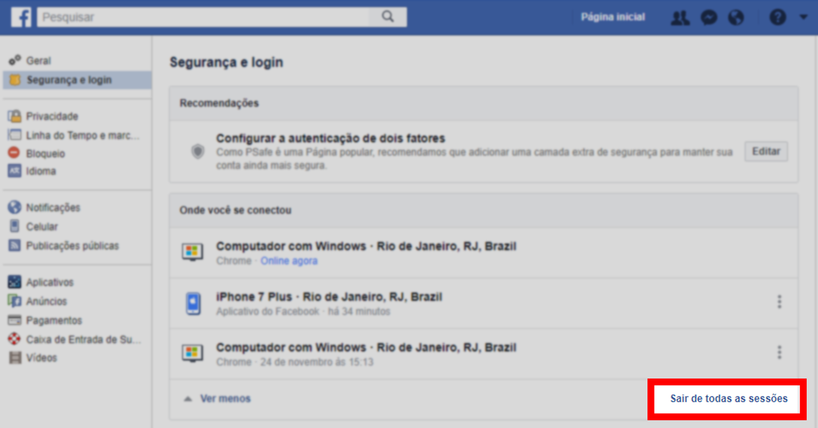Open options menu for iPhone 7 Plus session
The width and height of the screenshot is (818, 428).
click(x=779, y=302)
